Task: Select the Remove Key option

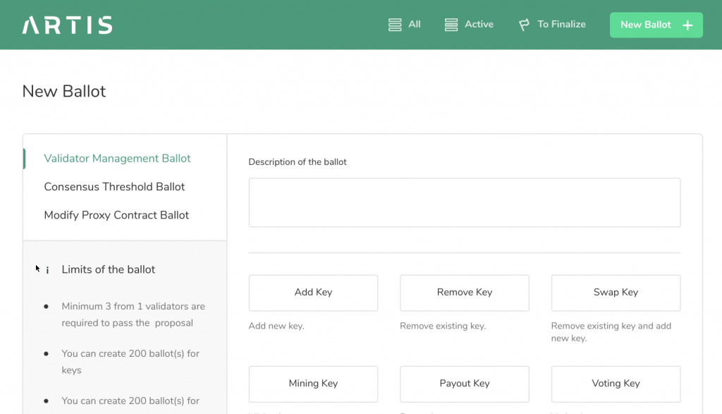Action: click(465, 293)
